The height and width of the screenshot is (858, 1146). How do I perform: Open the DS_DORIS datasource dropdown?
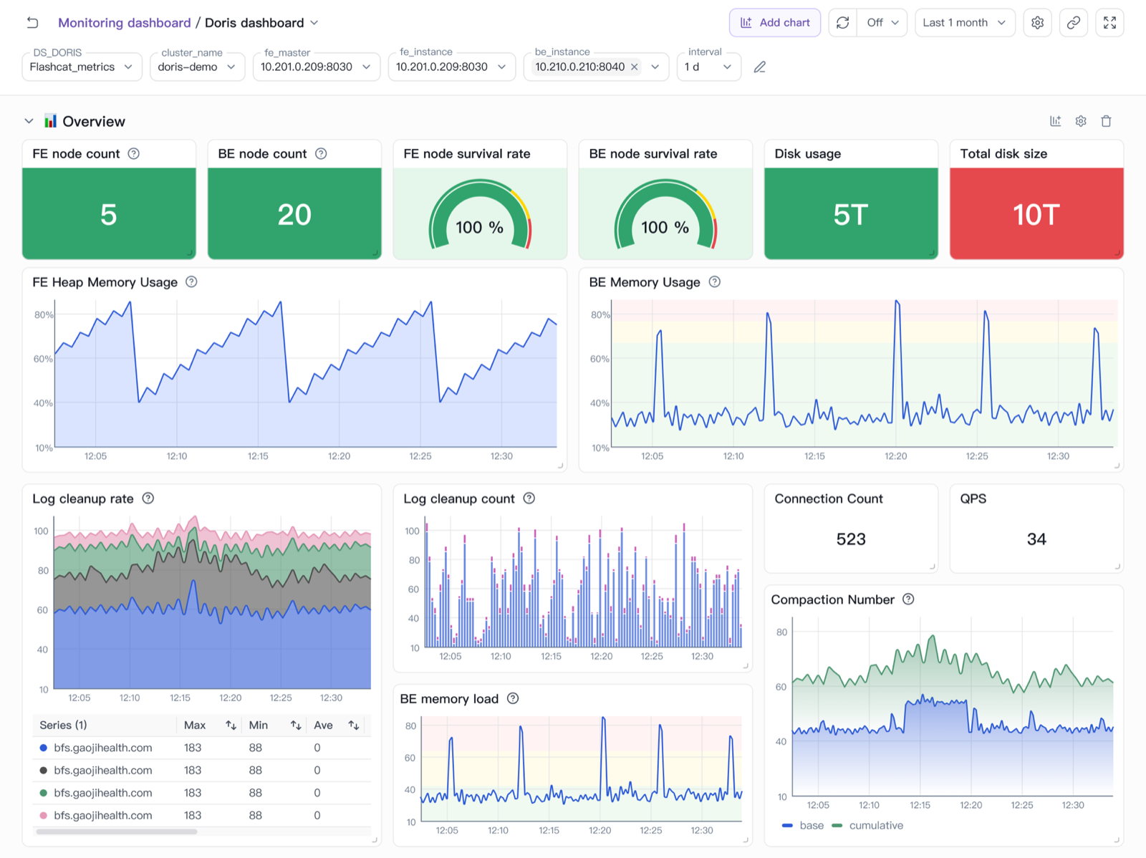tap(82, 67)
